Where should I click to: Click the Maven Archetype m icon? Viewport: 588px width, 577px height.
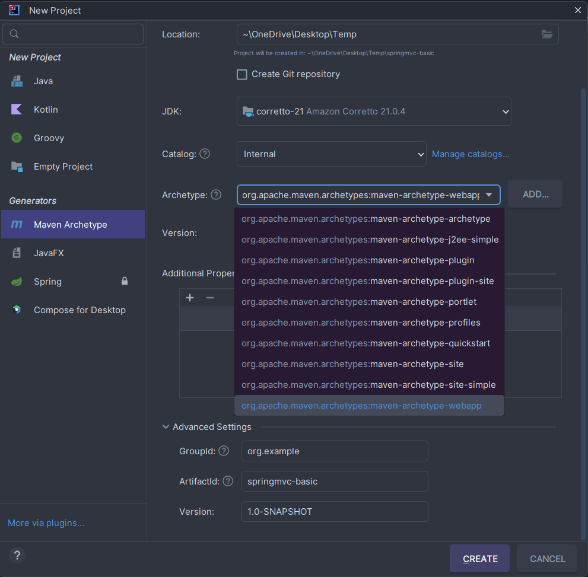tap(17, 224)
